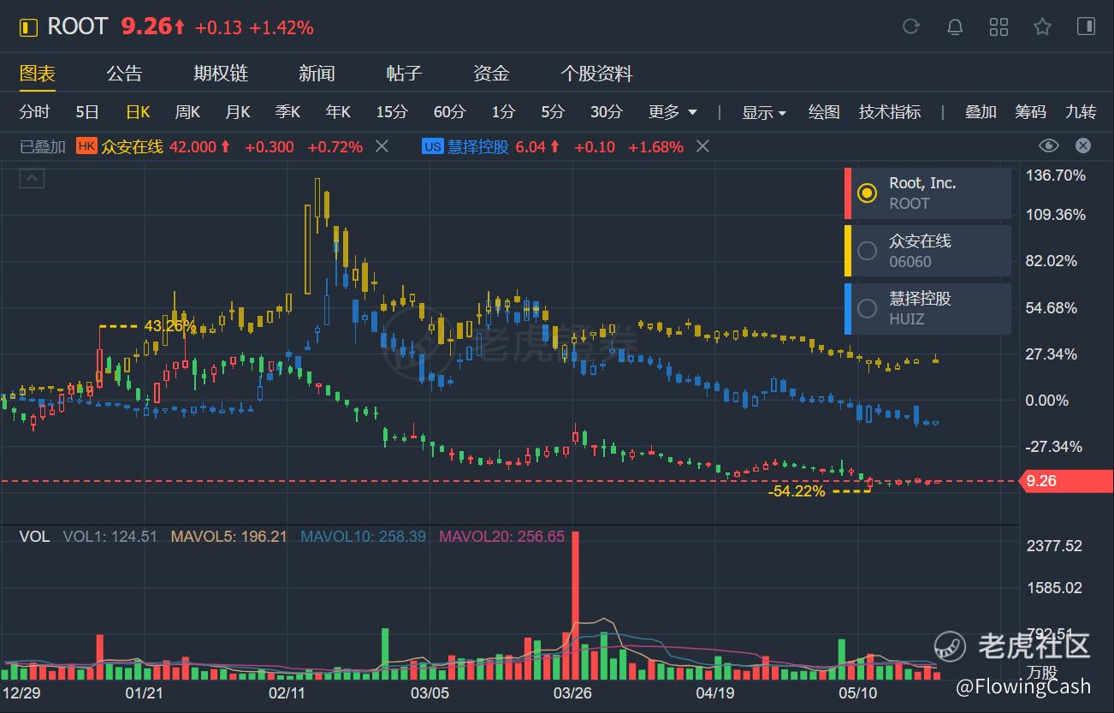Click ROOT ticker title
This screenshot has width=1114, height=713.
[x=78, y=27]
